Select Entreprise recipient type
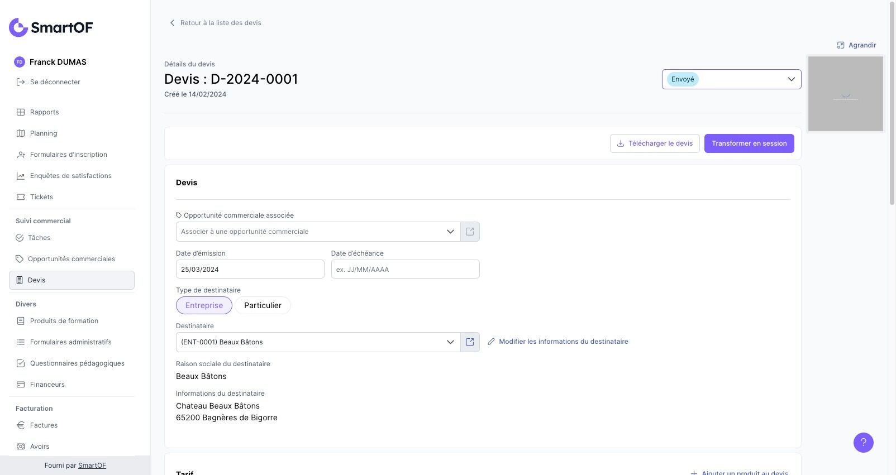Screen dimensions: 896x475 (204, 305)
